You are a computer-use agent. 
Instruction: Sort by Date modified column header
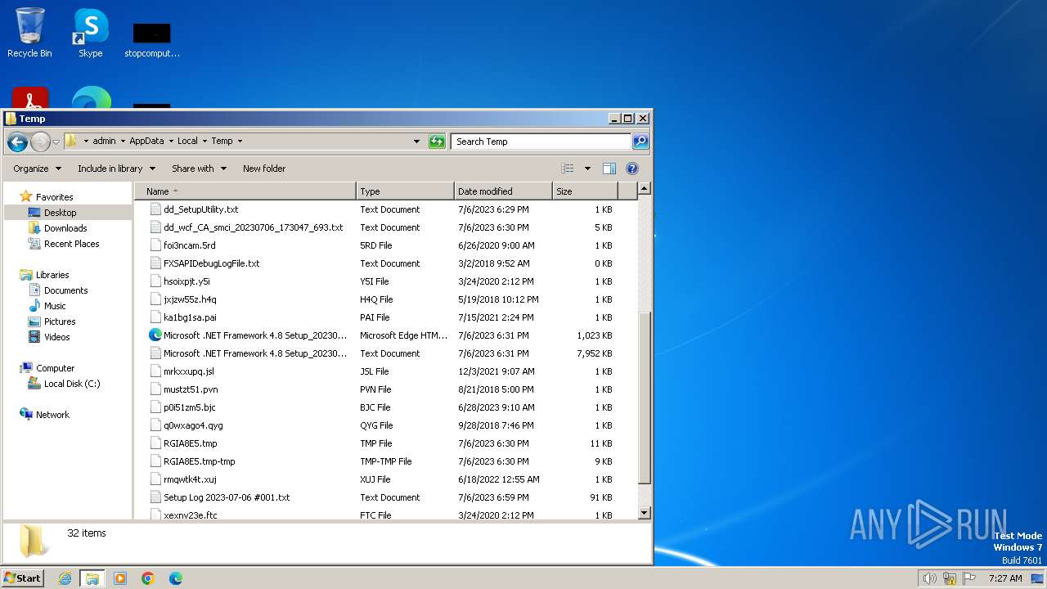tap(503, 191)
